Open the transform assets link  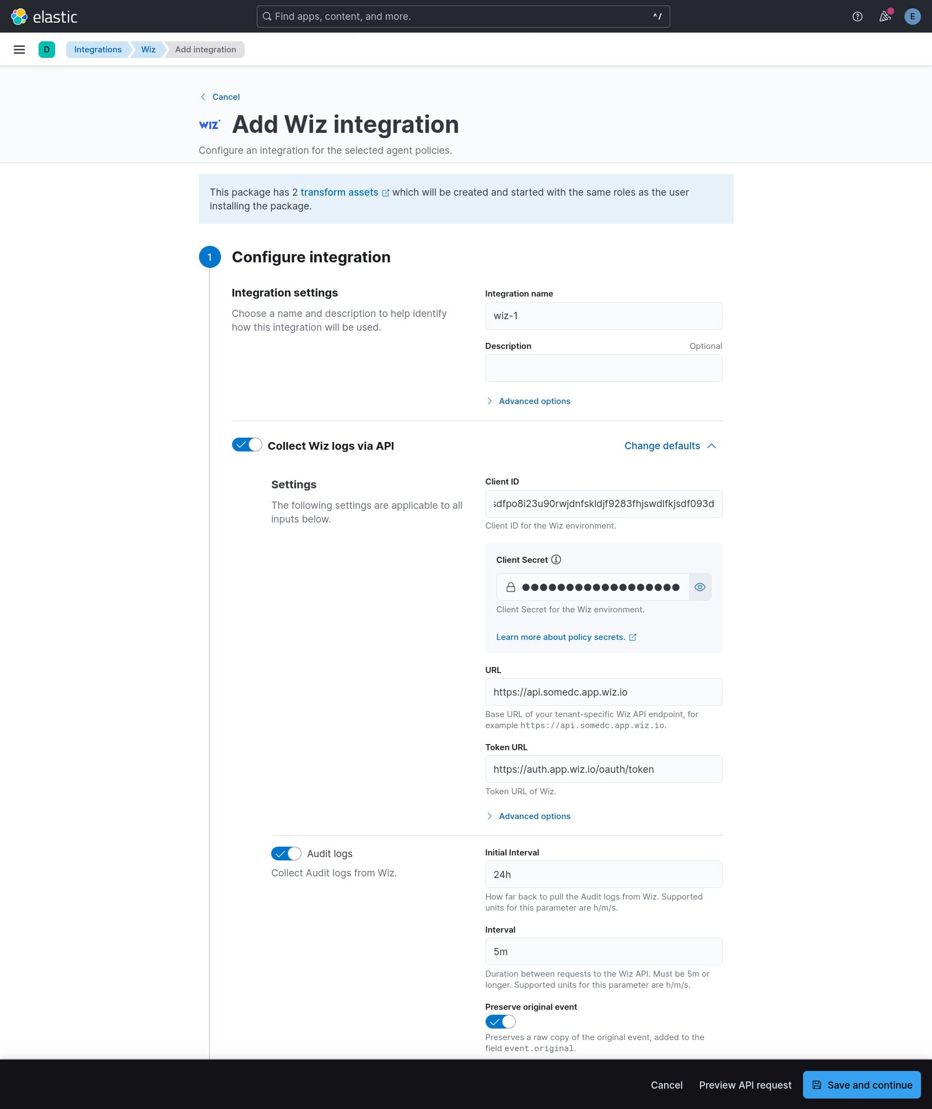click(340, 192)
